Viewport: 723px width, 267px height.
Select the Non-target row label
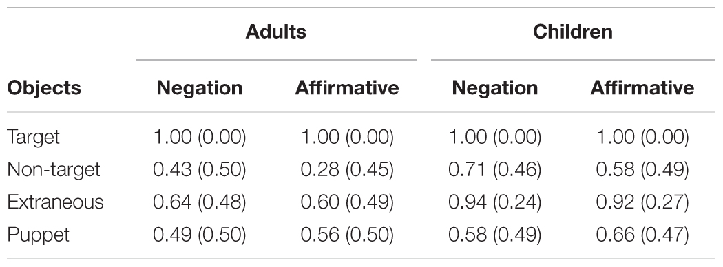(54, 170)
